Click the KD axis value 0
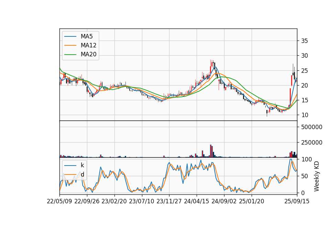Image resolution: width=330 pixels, height=237 pixels. click(303, 193)
